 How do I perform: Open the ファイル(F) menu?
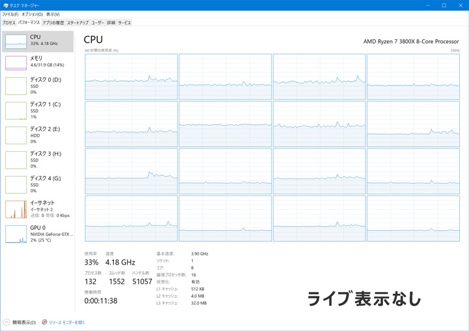[x=10, y=14]
